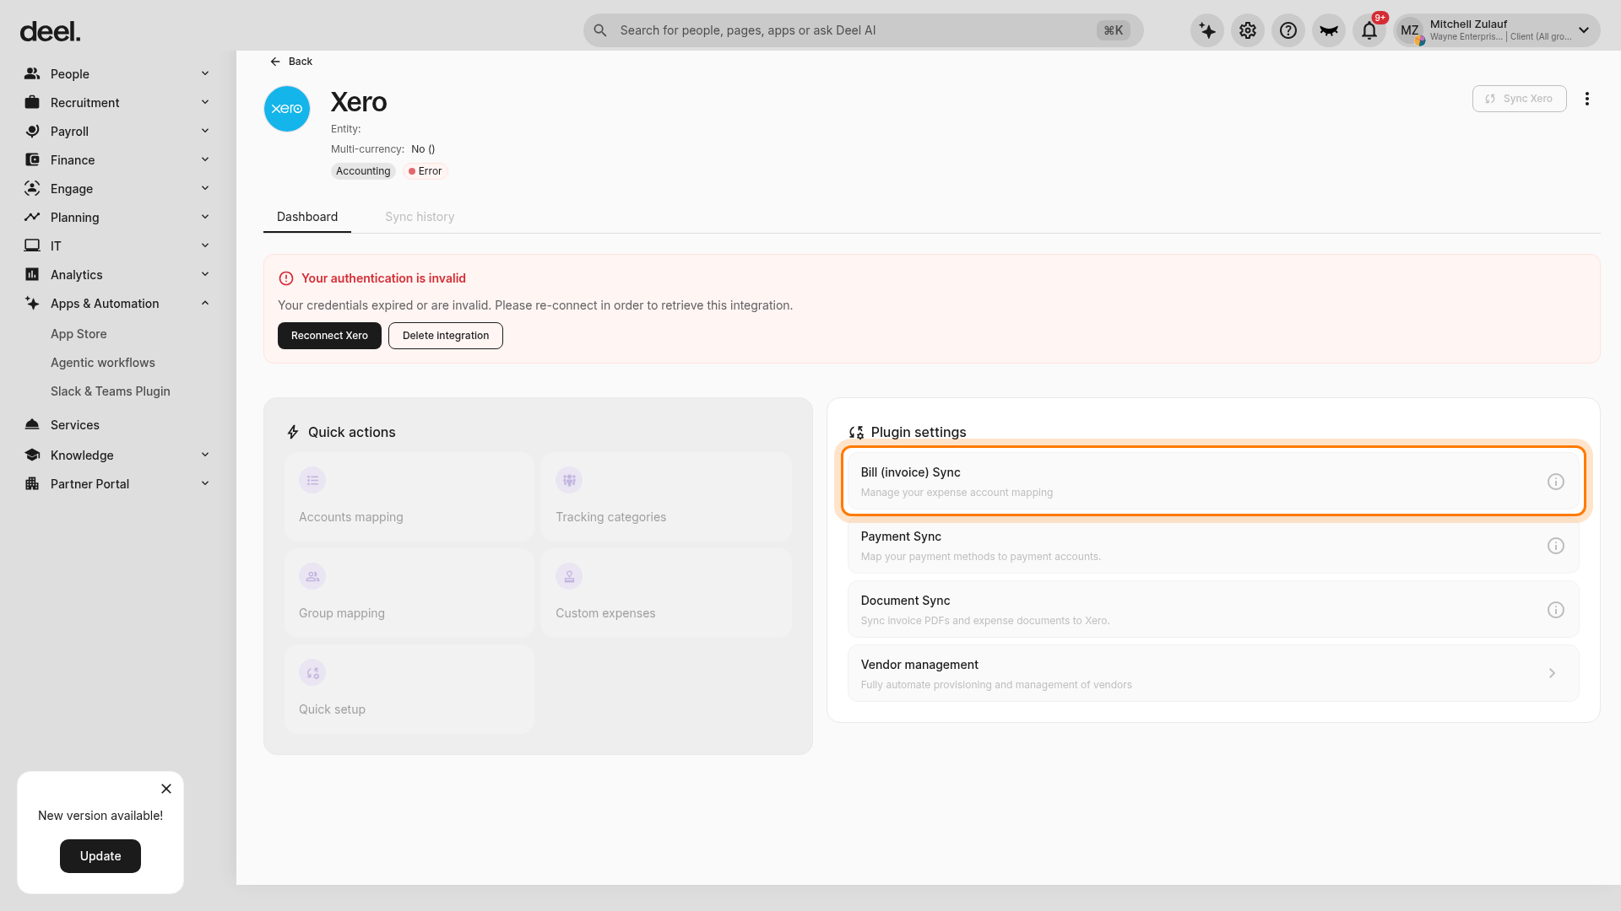Show info for Payment Sync
The width and height of the screenshot is (1621, 911).
pos(1556,546)
